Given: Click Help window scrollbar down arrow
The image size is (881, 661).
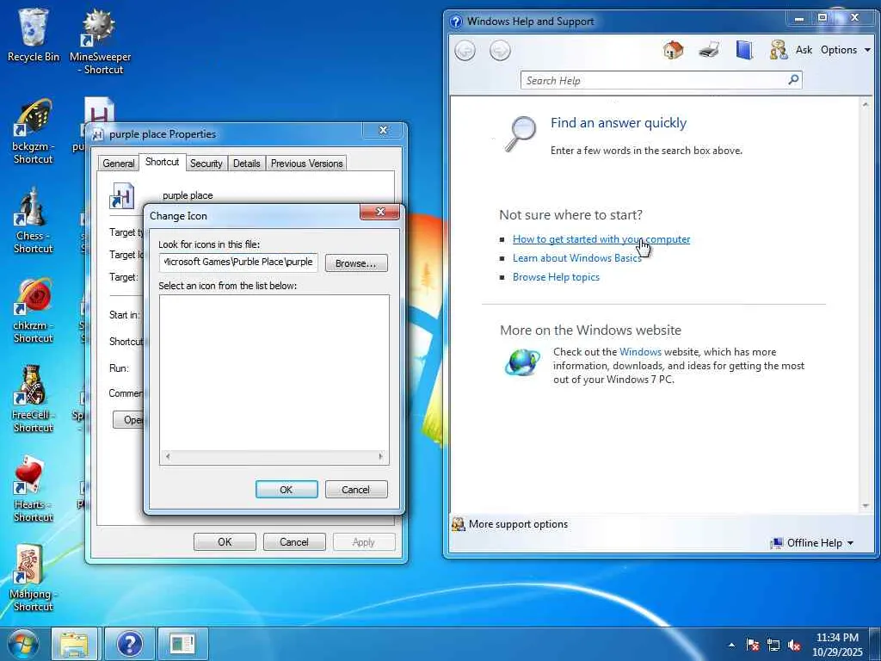Looking at the screenshot, I should (x=866, y=506).
